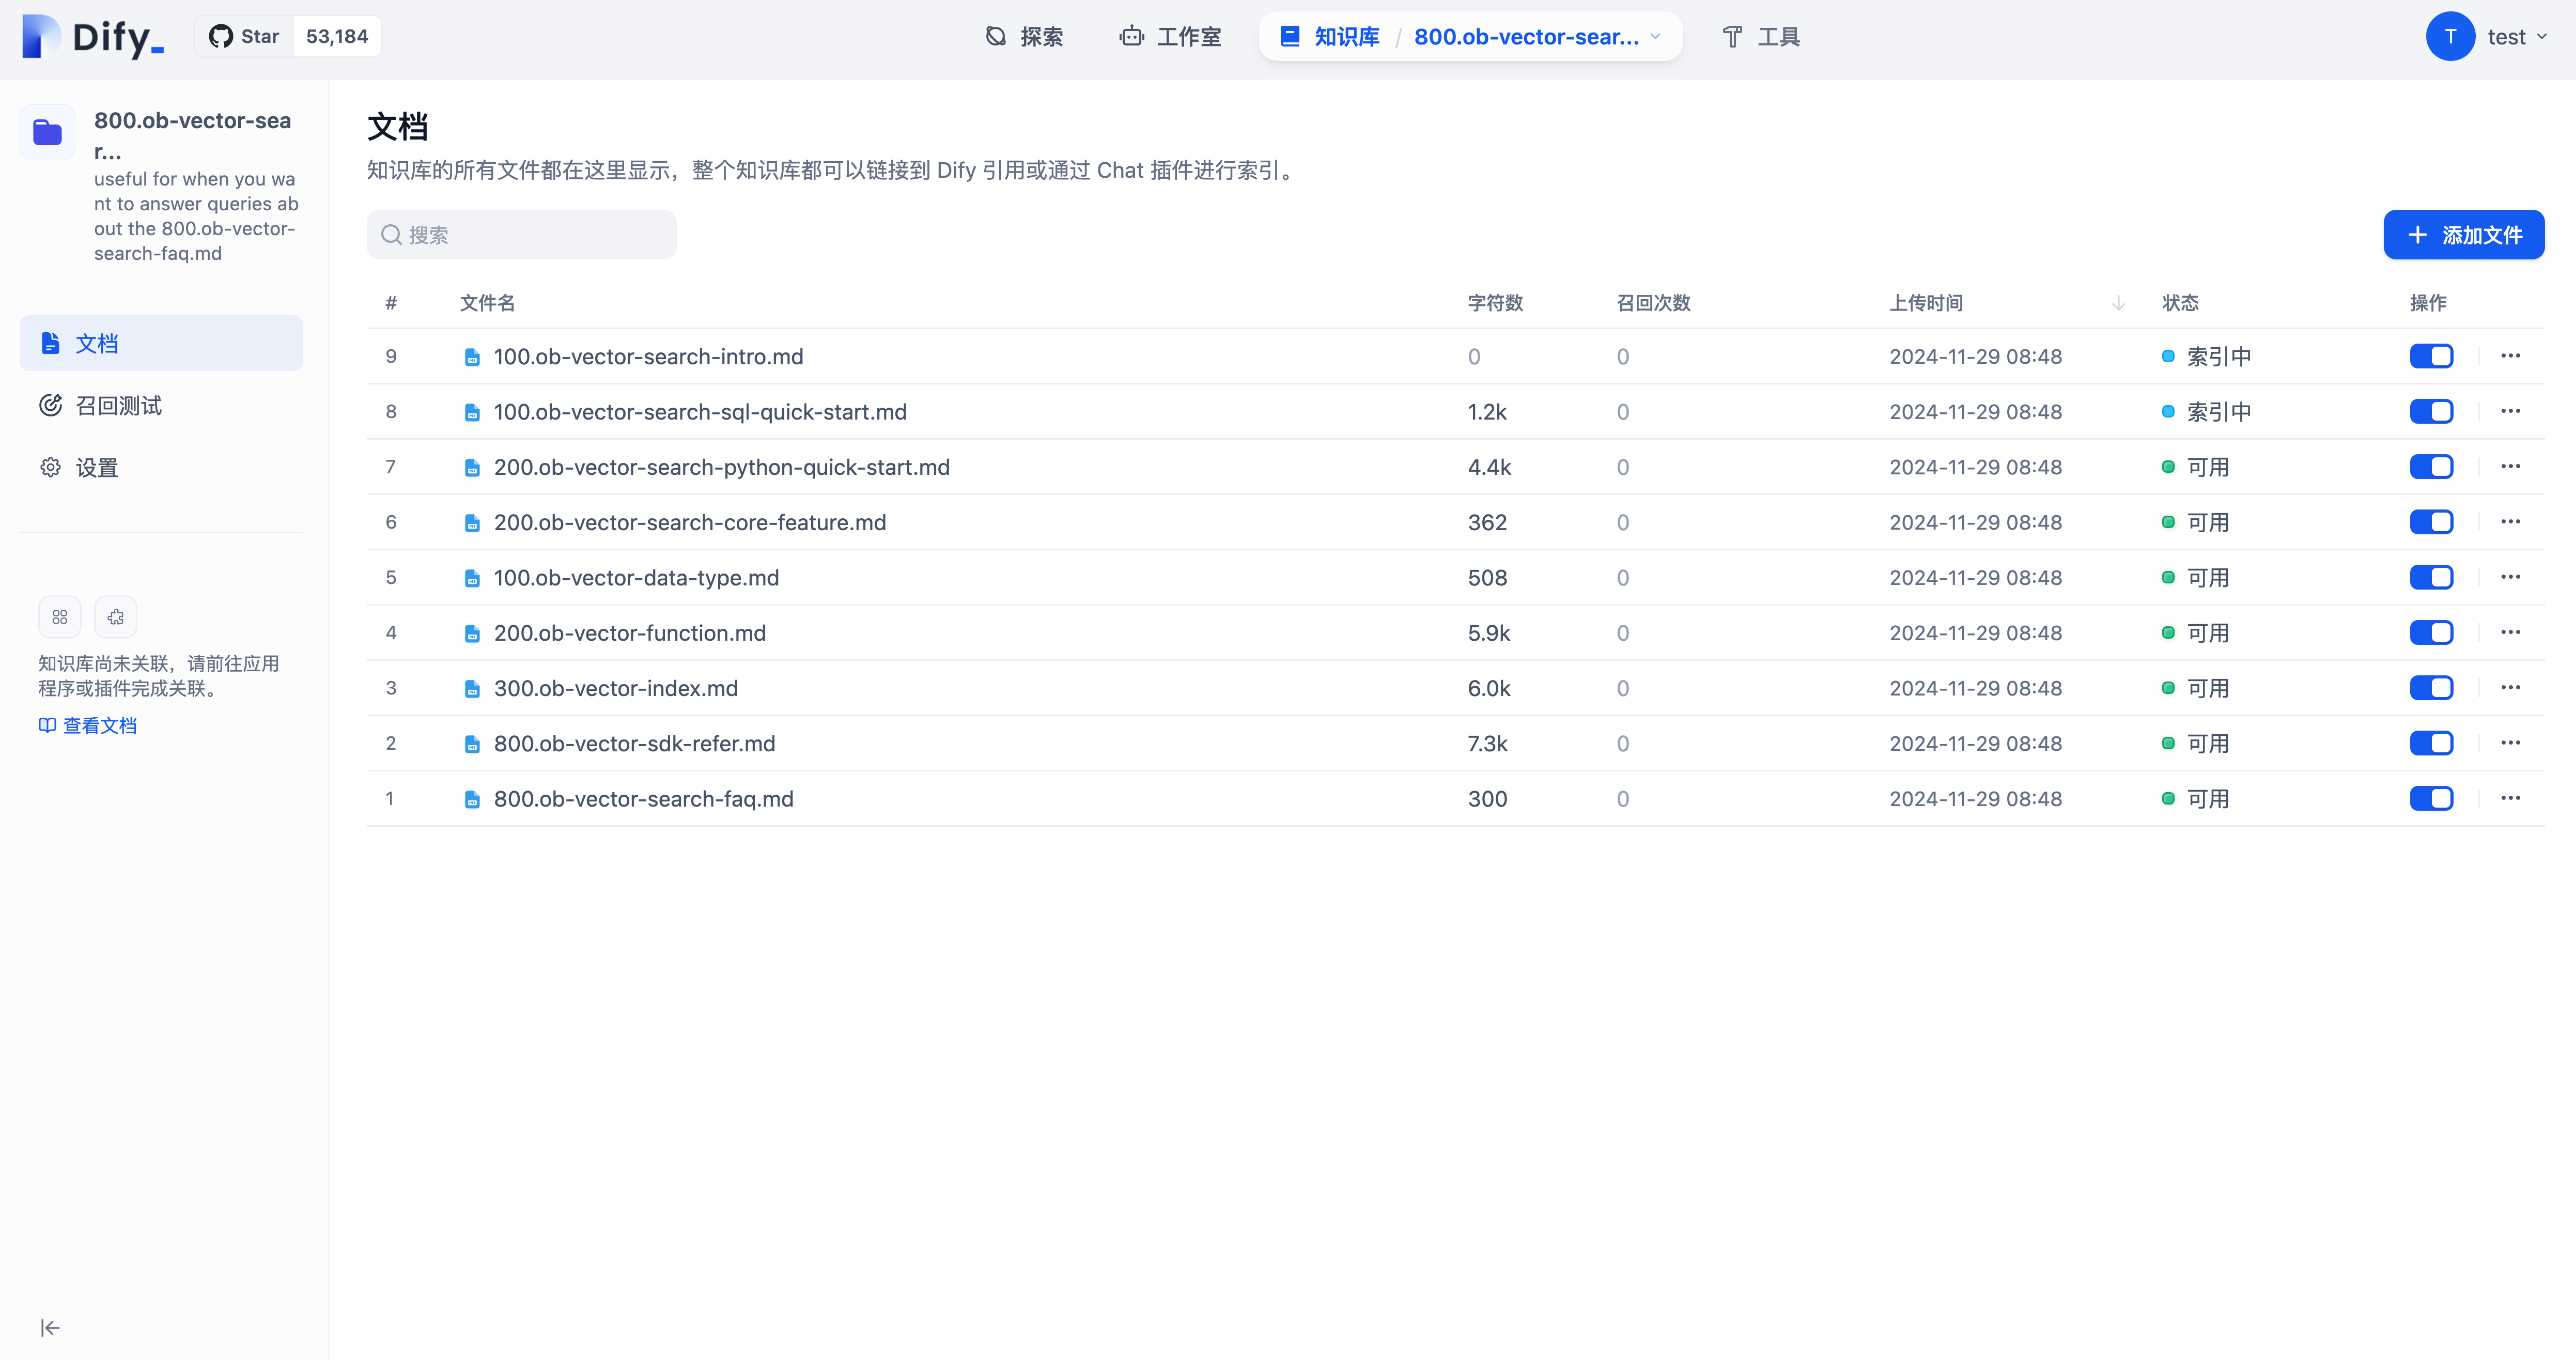Disable 200.ob-vector-search-core-feature.md switch

point(2431,522)
